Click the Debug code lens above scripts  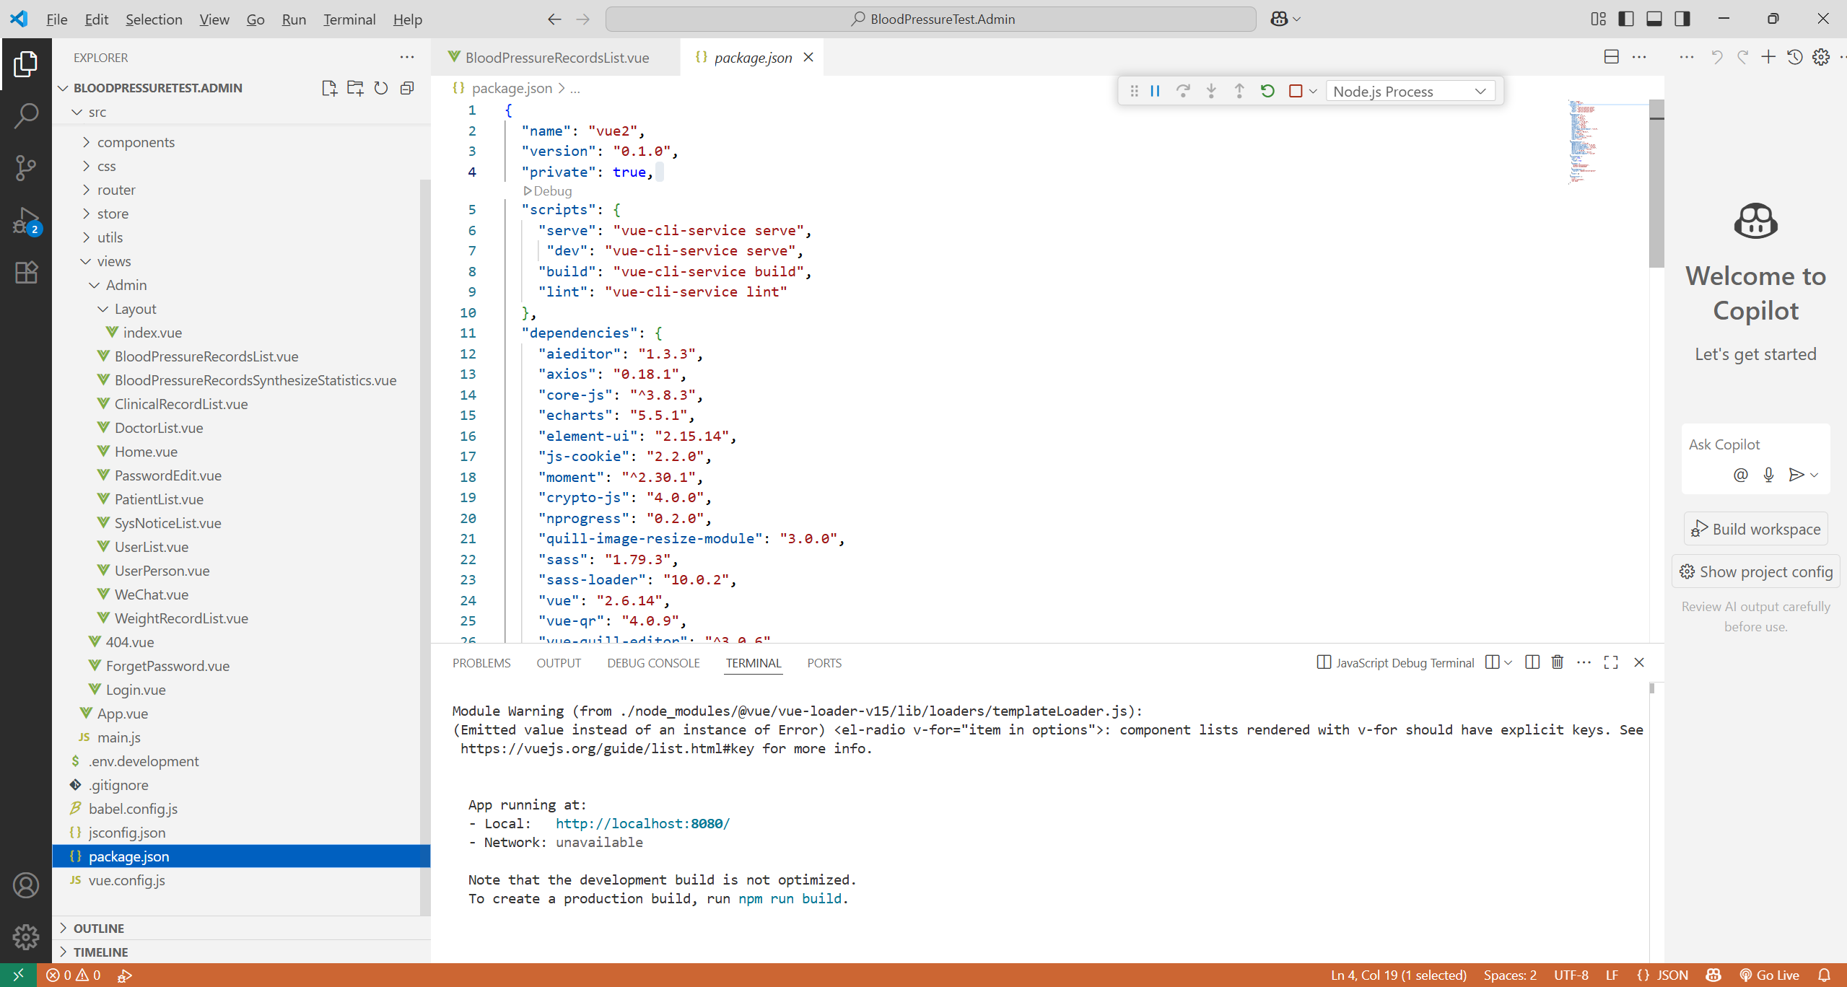(x=548, y=191)
